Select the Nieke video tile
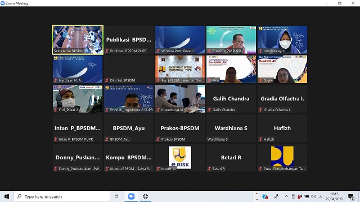The image size is (360, 202). (282, 69)
